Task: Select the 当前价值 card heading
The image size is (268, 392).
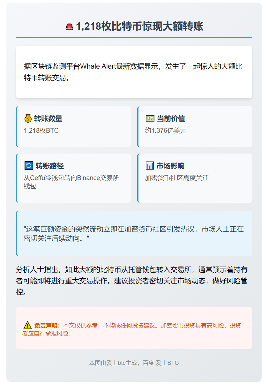Action: [171, 119]
